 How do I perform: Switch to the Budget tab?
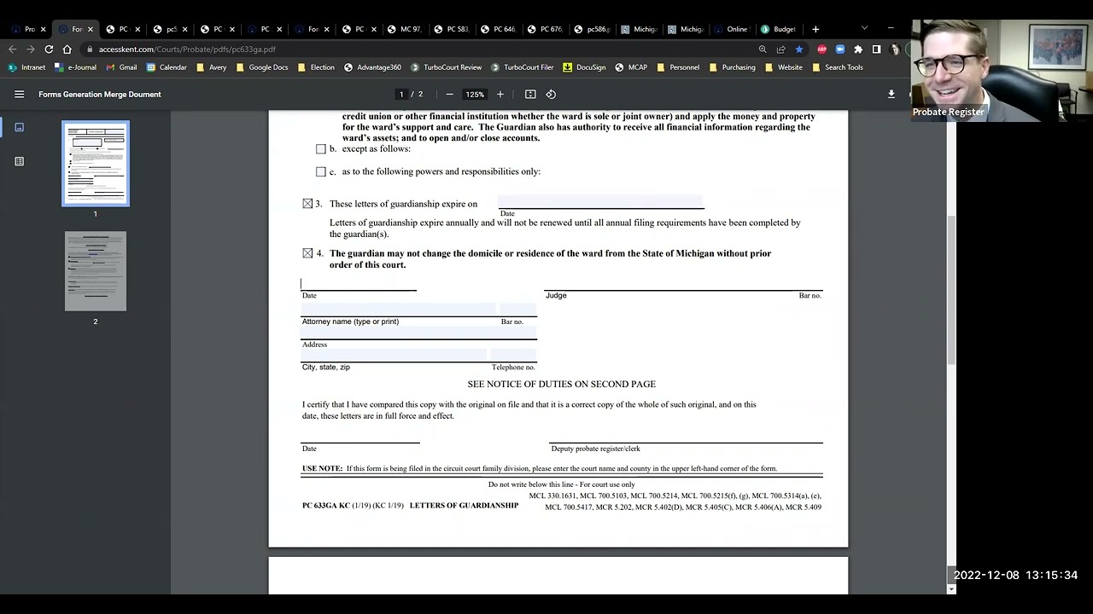[x=778, y=29]
